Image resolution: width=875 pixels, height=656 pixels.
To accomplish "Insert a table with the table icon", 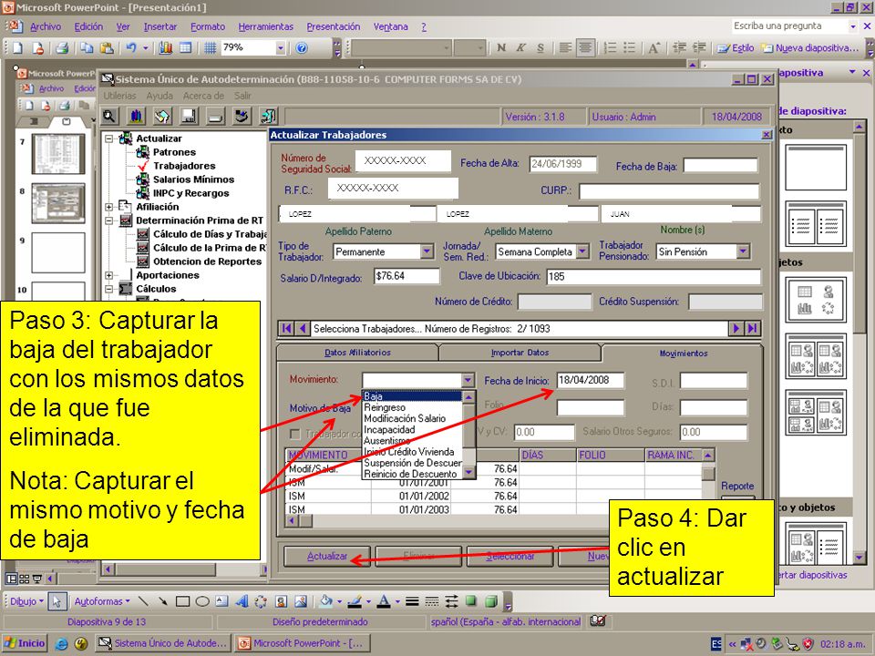I will tap(185, 48).
